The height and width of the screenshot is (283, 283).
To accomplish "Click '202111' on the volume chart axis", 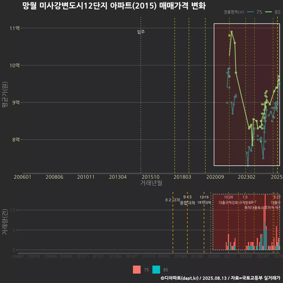I will point(230,256).
